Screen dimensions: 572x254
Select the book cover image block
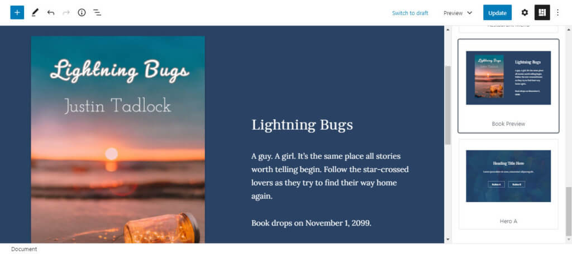(x=118, y=139)
